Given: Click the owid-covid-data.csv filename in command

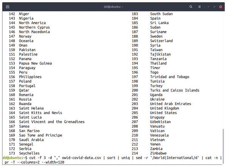Looking at the screenshot, I should [x=81, y=158].
